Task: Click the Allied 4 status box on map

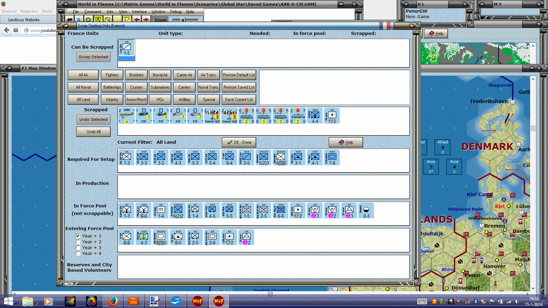Action: (443, 147)
